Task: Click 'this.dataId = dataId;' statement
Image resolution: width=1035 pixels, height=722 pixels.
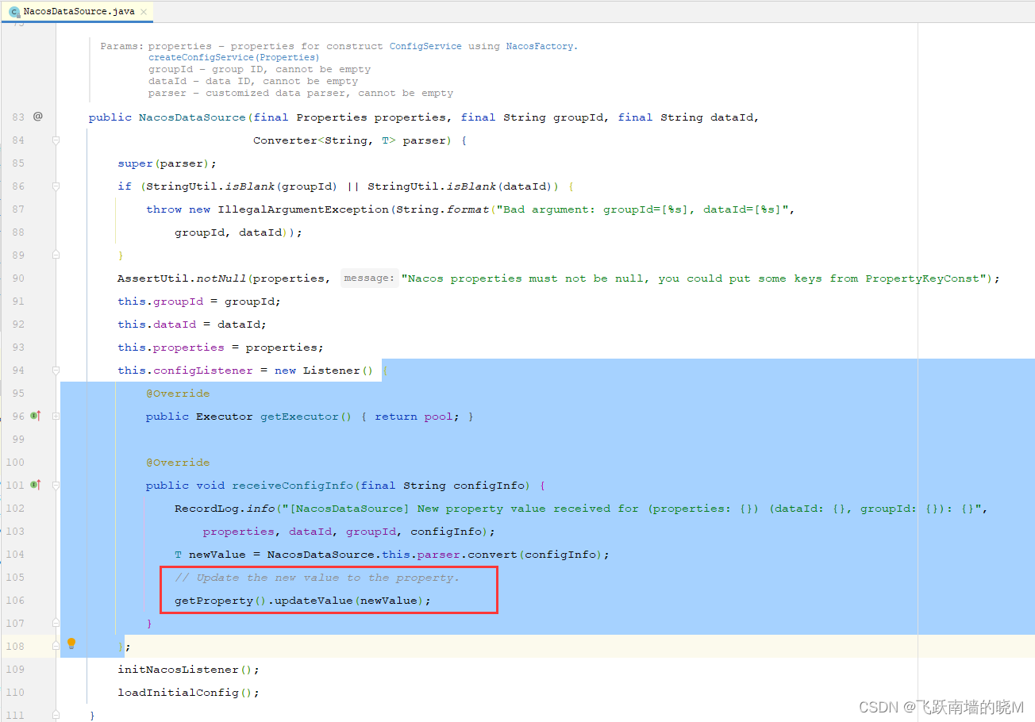Action: [192, 324]
